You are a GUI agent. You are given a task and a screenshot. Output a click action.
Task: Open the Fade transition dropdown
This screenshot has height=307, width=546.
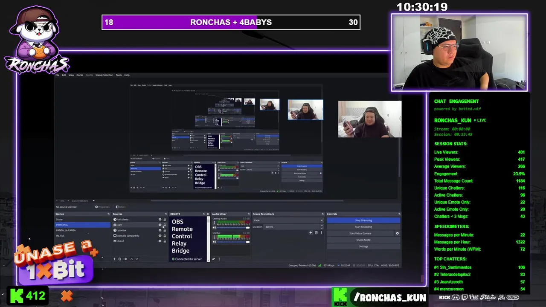(288, 220)
